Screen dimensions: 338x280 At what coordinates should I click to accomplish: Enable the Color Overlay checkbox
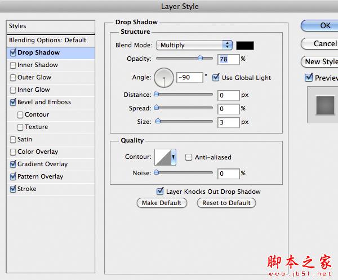coord(13,152)
